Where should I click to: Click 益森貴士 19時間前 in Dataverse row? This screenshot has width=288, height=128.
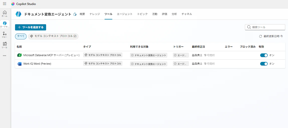(203, 55)
